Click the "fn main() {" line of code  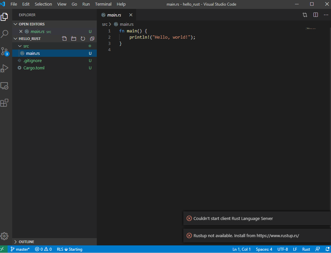pos(133,31)
